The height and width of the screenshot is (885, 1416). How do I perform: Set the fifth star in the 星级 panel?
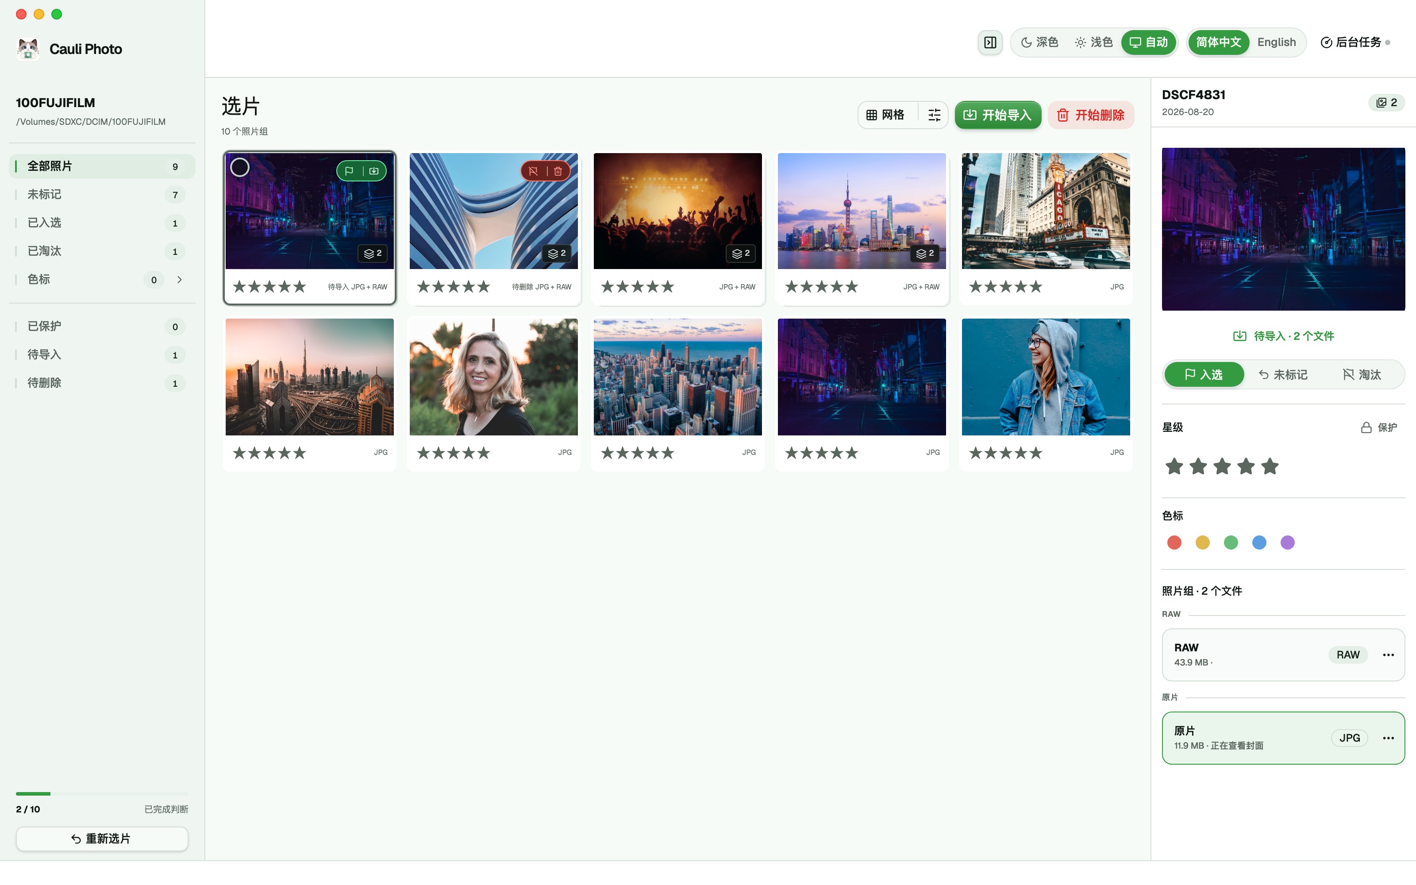click(x=1270, y=466)
